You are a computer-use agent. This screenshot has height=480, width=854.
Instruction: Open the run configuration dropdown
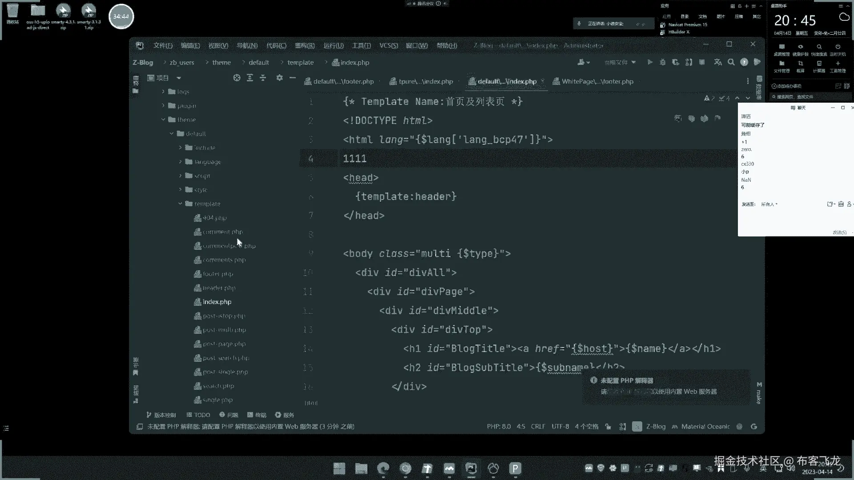(620, 62)
